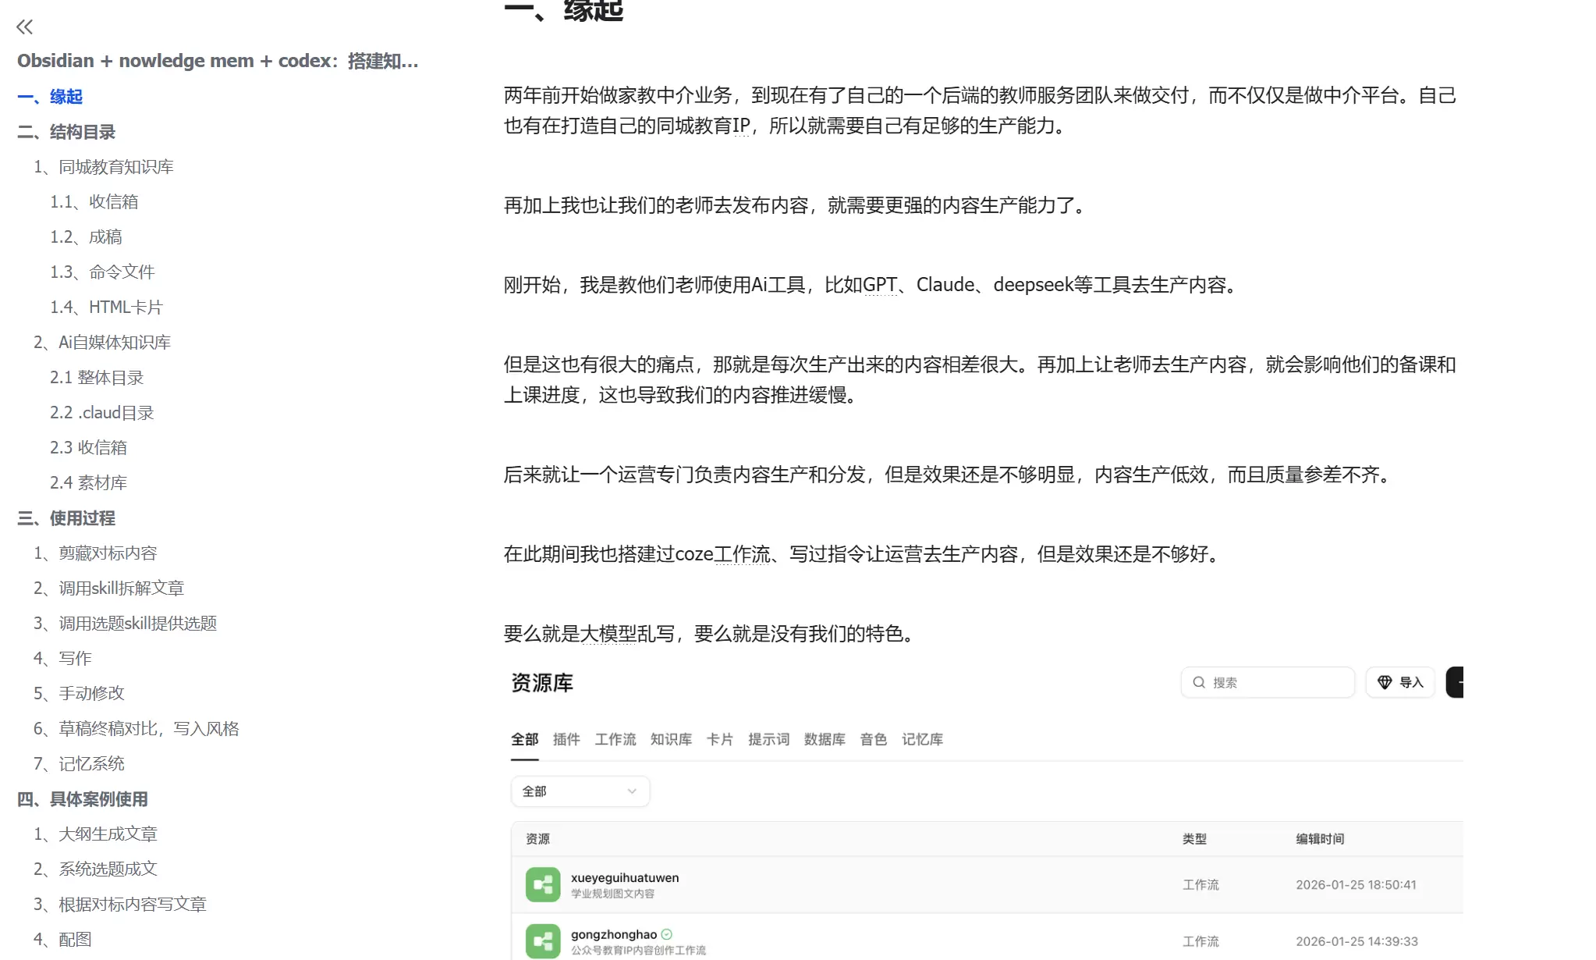Jump to 四、具体案例使用 in the outline
1596x960 pixels.
point(83,799)
